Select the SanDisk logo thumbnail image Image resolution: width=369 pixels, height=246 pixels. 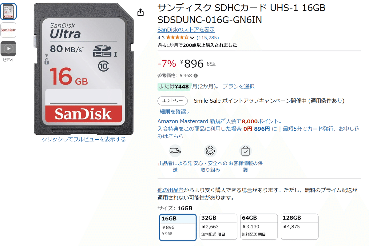click(x=8, y=30)
